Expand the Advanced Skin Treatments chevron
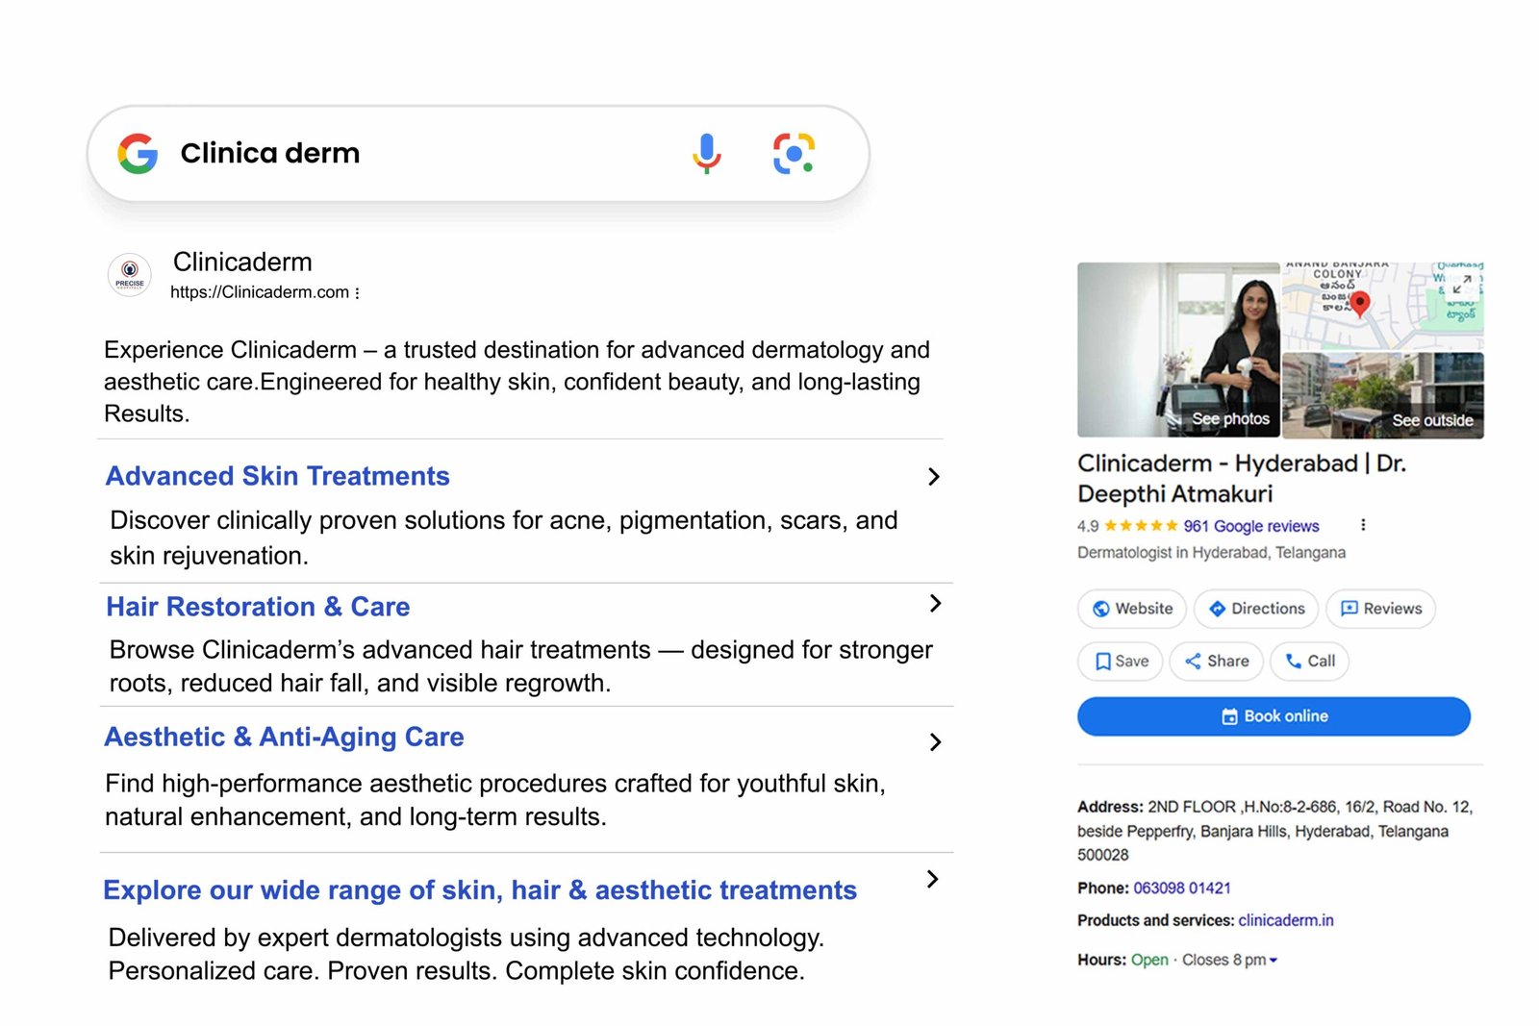Viewport: 1539px width, 1026px height. click(933, 477)
